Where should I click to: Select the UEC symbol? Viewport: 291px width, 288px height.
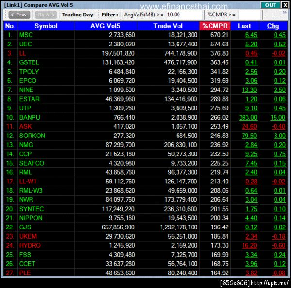pos(26,44)
